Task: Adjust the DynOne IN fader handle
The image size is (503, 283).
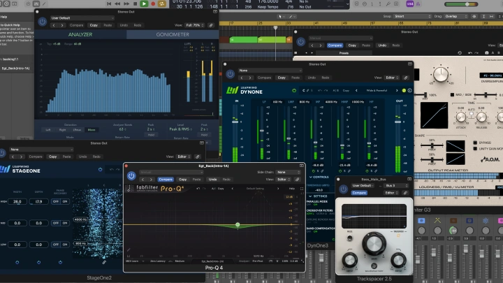Action: pos(235,122)
